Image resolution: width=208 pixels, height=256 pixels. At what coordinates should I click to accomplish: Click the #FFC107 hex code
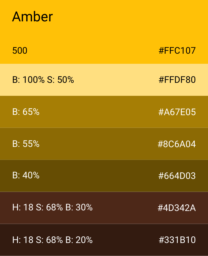177,51
